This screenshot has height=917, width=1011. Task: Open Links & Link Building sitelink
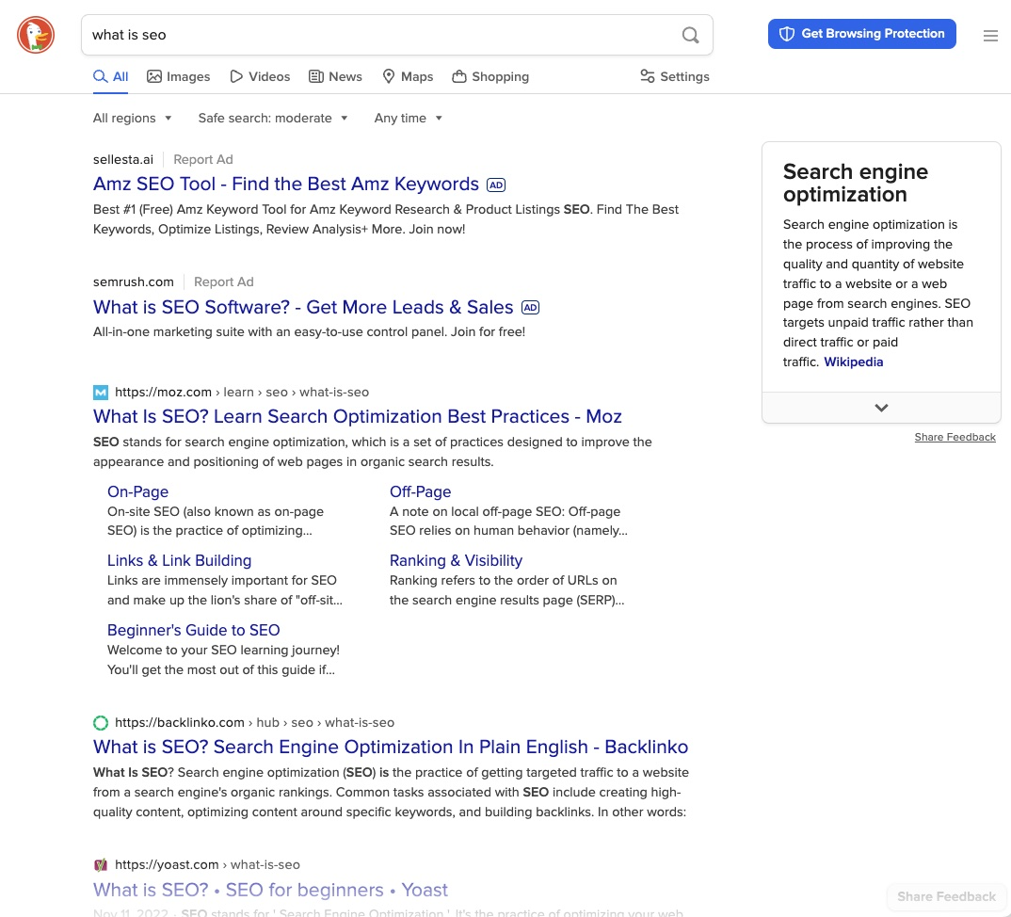pyautogui.click(x=179, y=561)
